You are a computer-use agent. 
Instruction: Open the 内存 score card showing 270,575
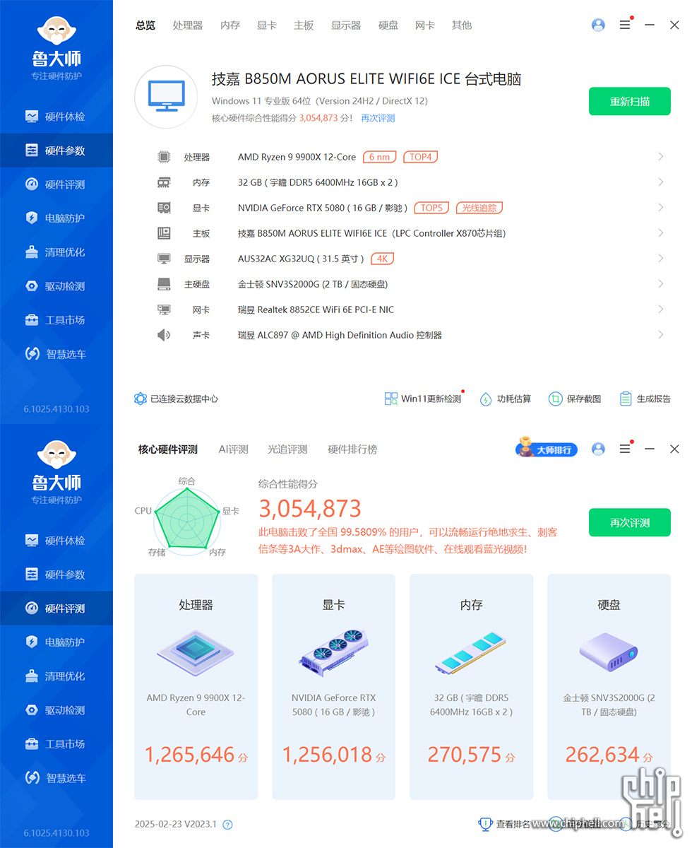[471, 686]
